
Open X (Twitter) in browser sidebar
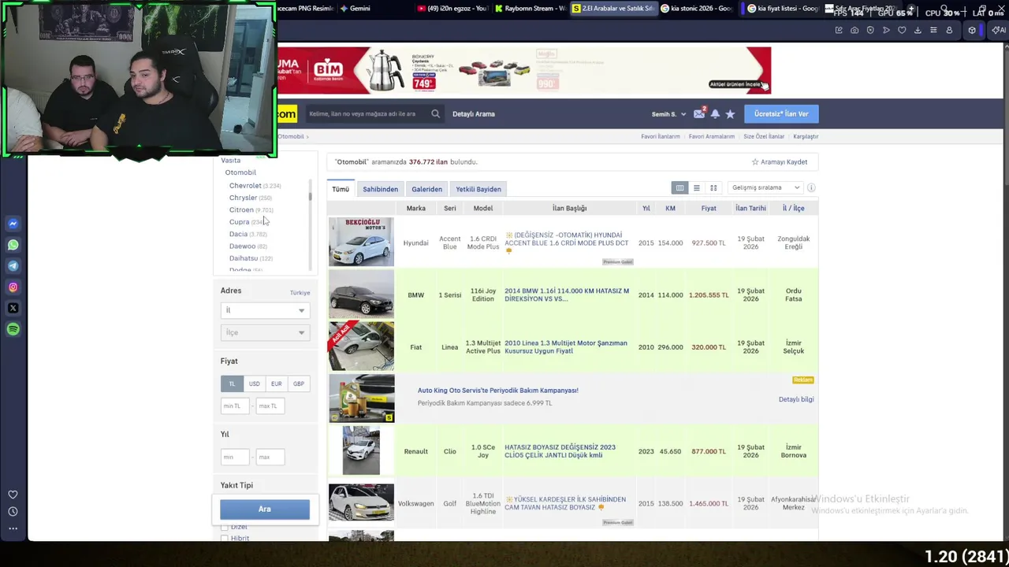point(13,308)
